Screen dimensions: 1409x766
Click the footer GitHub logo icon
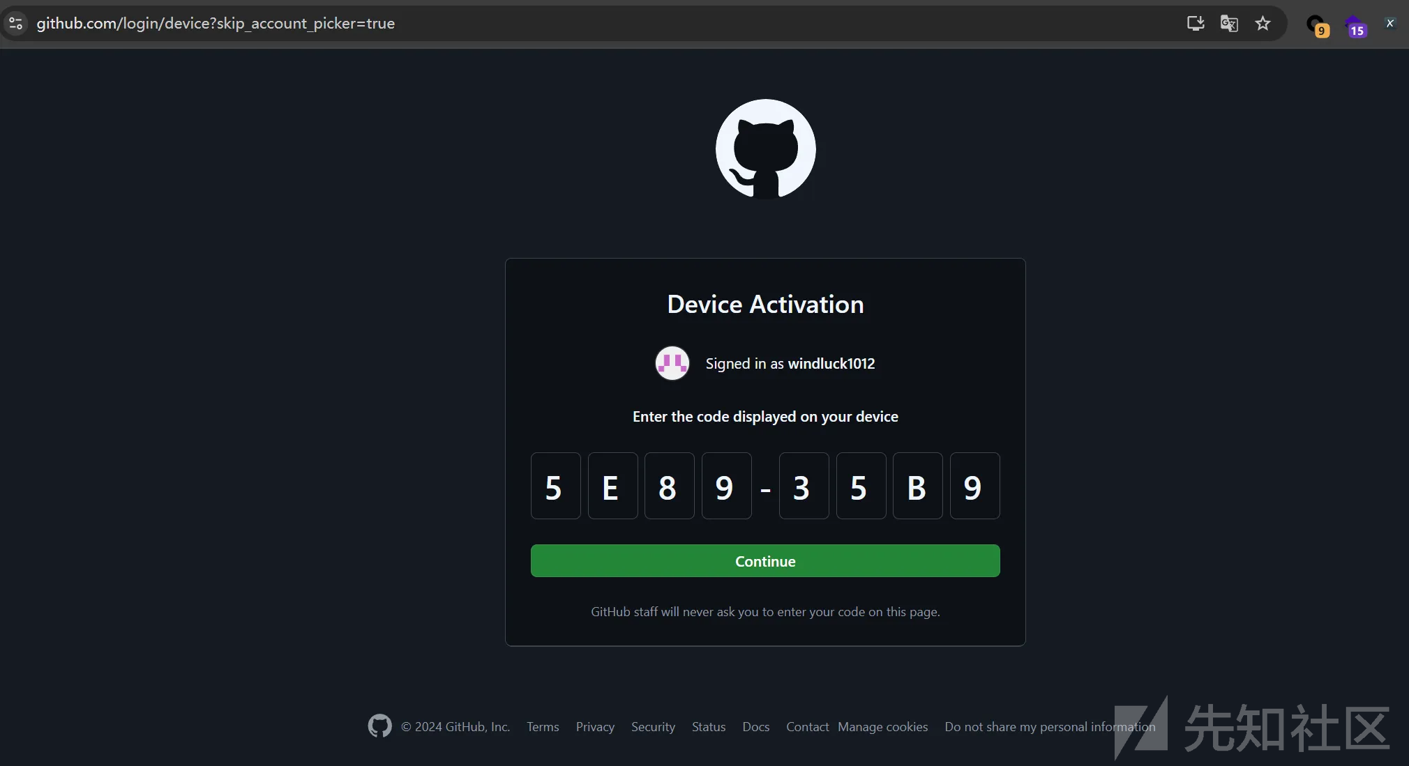coord(379,726)
